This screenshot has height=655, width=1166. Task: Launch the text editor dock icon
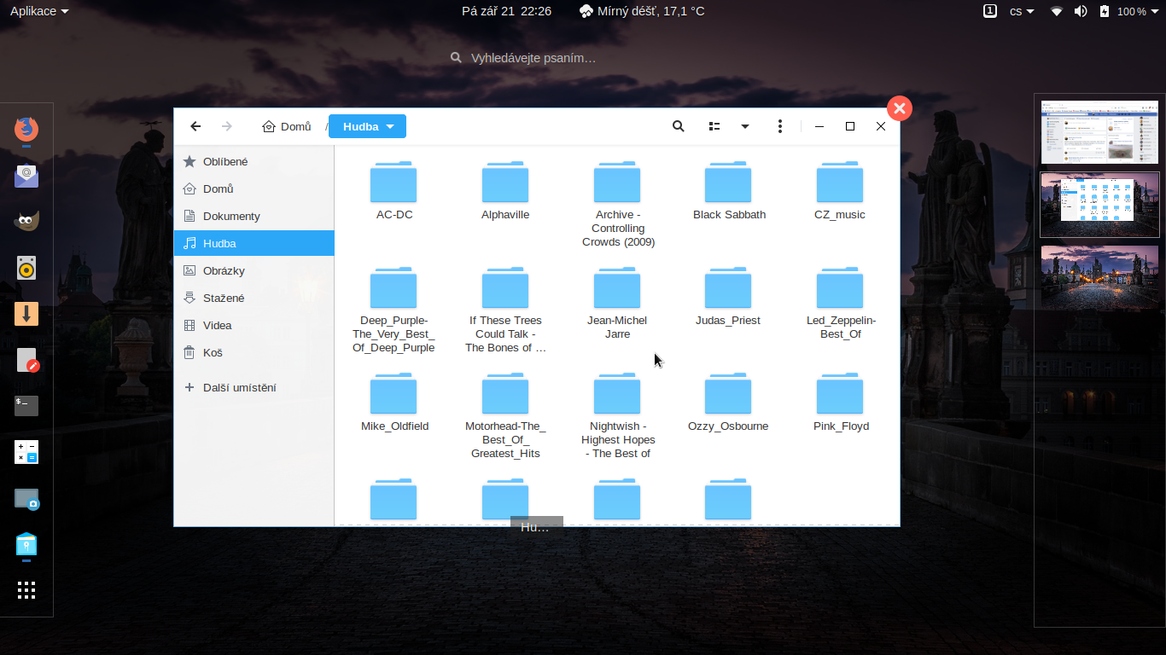[26, 360]
